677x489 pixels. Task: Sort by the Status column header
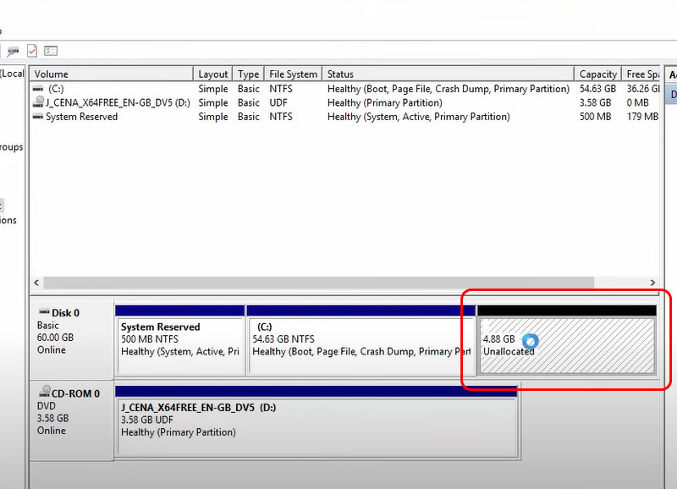[449, 74]
